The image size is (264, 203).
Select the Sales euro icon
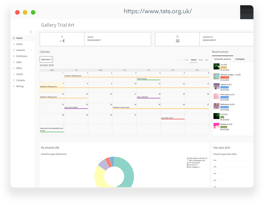pos(14,62)
